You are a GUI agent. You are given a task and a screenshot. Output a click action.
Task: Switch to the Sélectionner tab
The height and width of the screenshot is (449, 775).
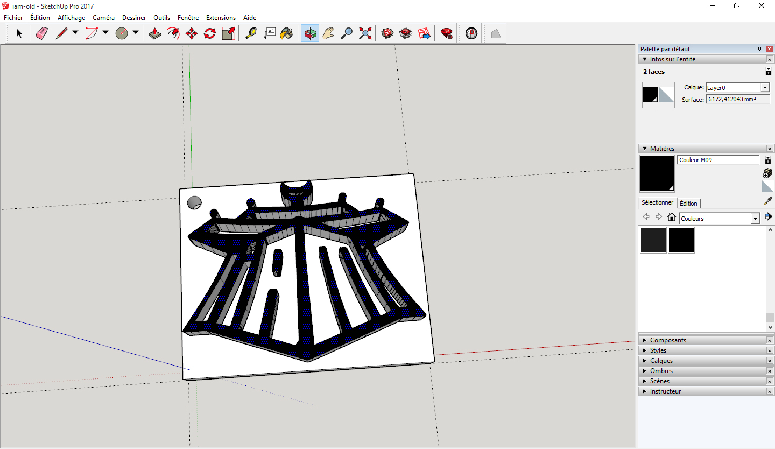tap(657, 202)
